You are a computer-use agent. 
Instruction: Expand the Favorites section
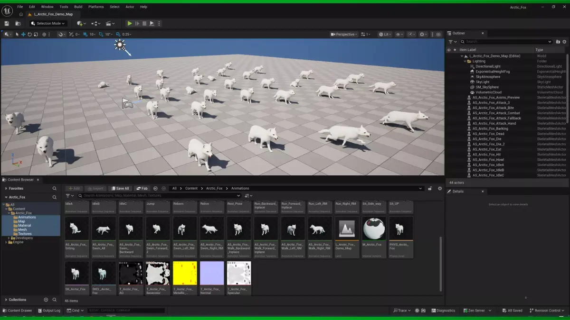(6, 188)
